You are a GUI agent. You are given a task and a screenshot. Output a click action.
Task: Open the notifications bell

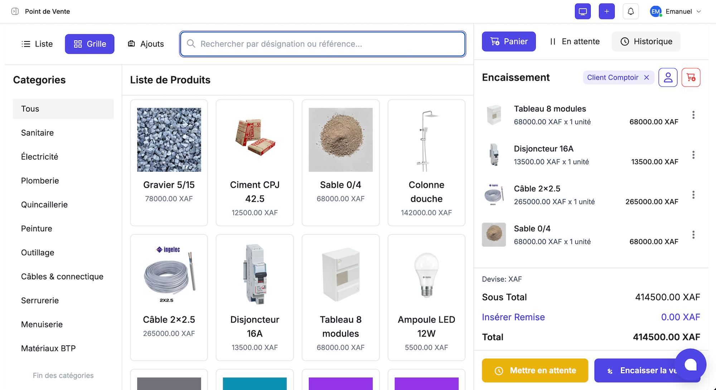[x=630, y=11]
